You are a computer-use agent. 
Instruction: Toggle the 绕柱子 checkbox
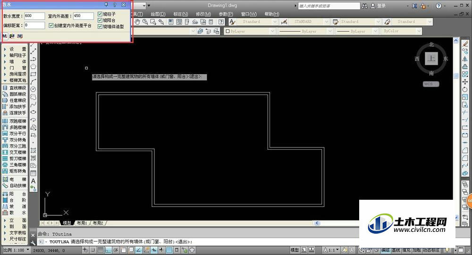tap(100, 14)
